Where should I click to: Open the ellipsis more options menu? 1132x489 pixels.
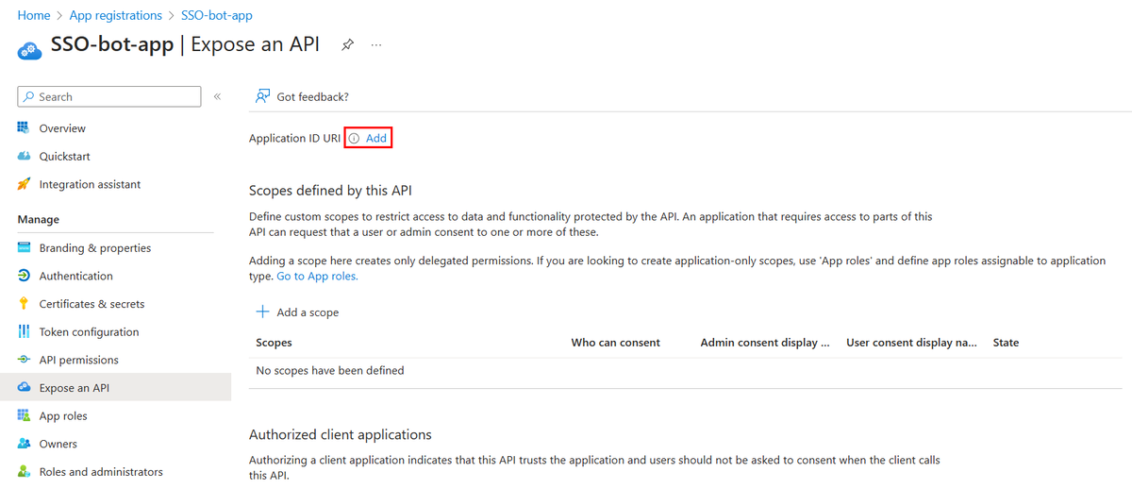[376, 45]
